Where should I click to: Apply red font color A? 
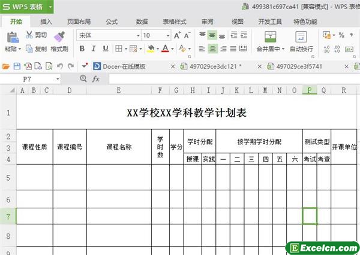pyautogui.click(x=165, y=48)
